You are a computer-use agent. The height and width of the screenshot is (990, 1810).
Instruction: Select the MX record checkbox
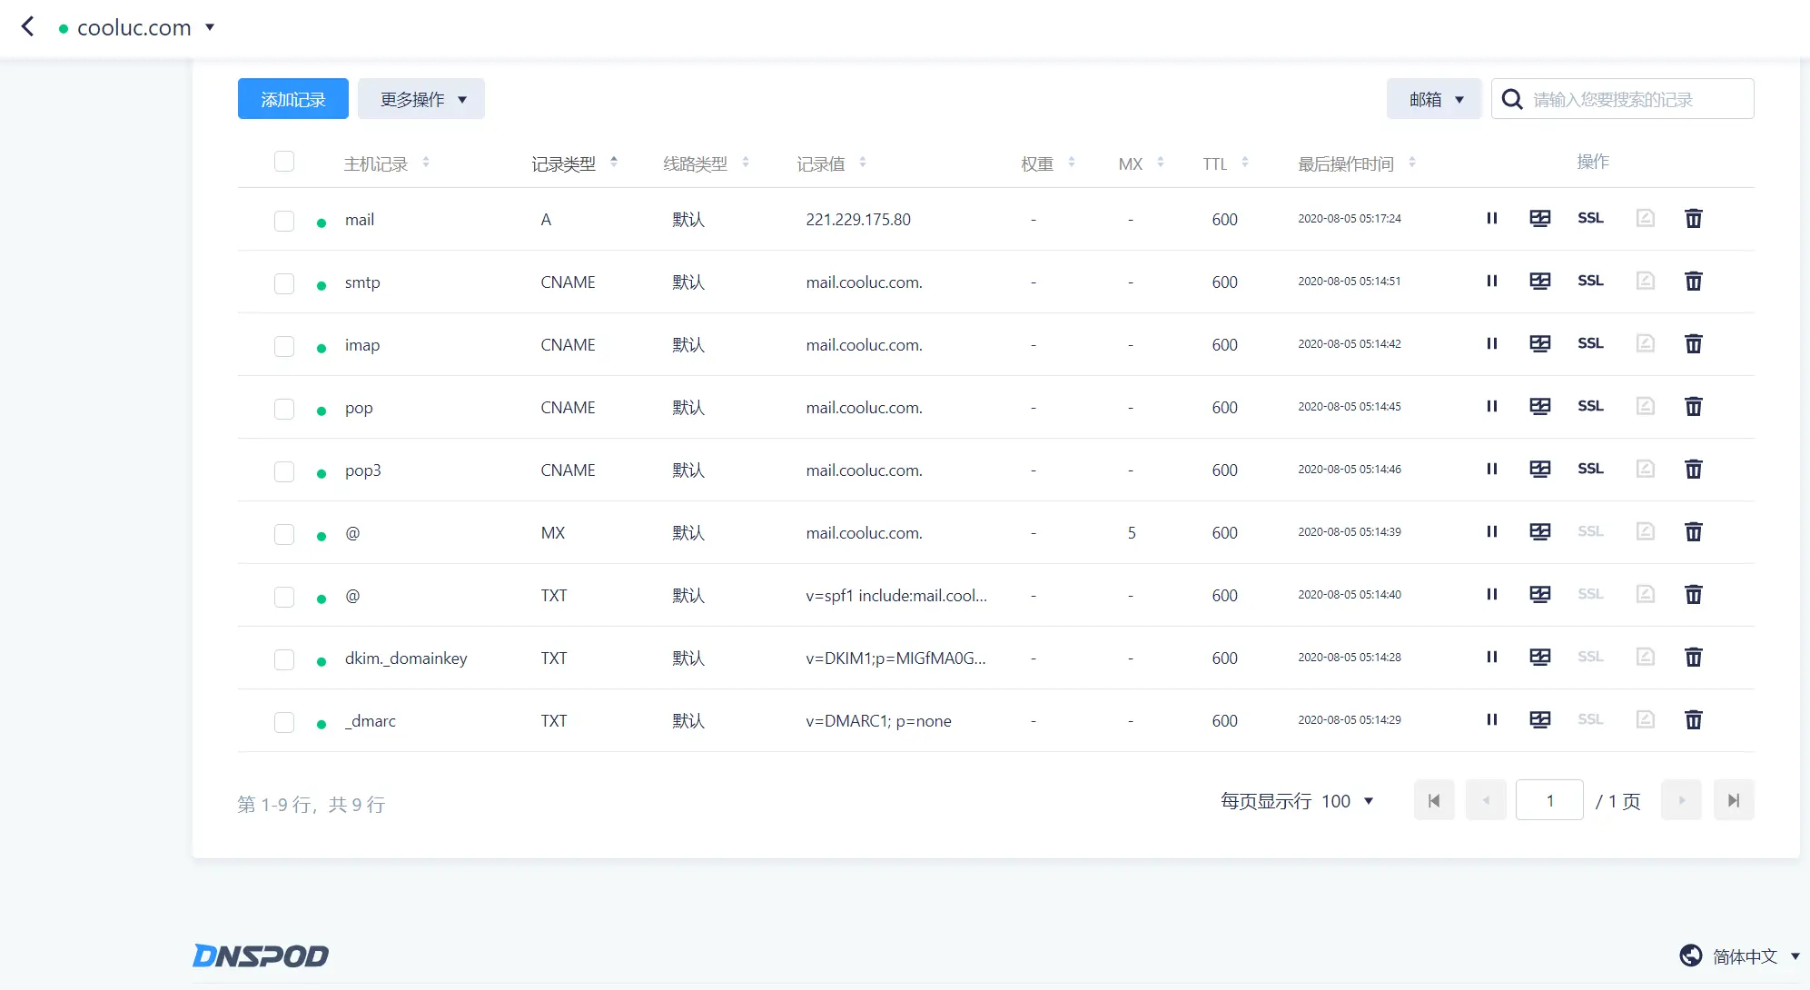coord(284,534)
